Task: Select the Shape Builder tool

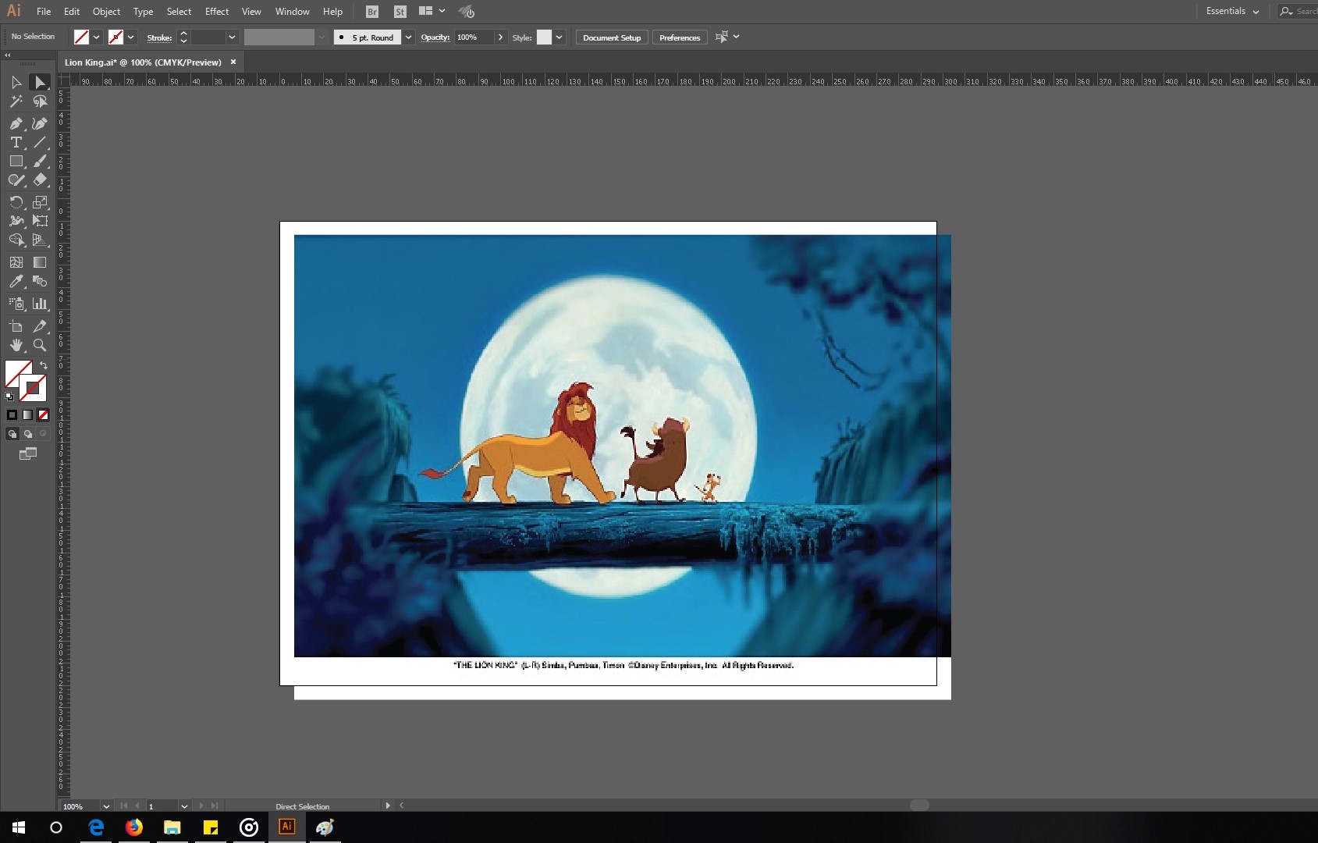Action: point(16,240)
